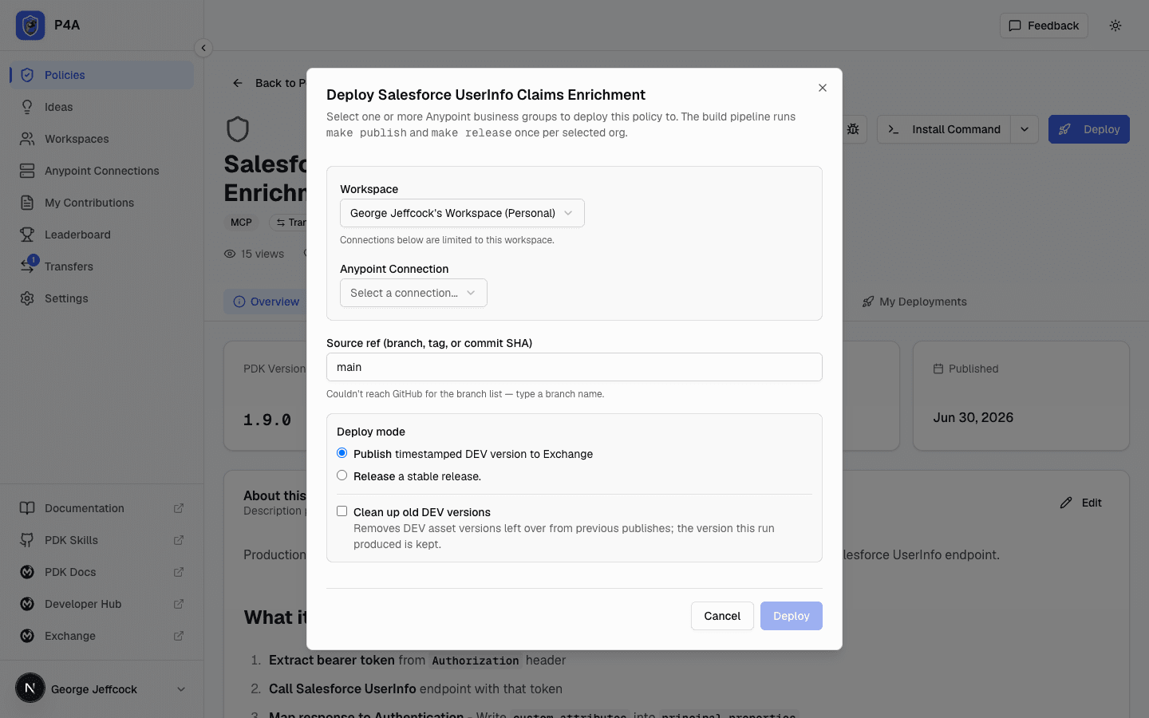The image size is (1149, 718).
Task: Check Clean up old DEV versions
Action: [342, 511]
